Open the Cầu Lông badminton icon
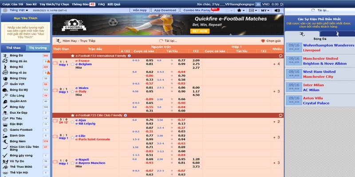This screenshot has width=355, height=177. pyautogui.click(x=5, y=96)
